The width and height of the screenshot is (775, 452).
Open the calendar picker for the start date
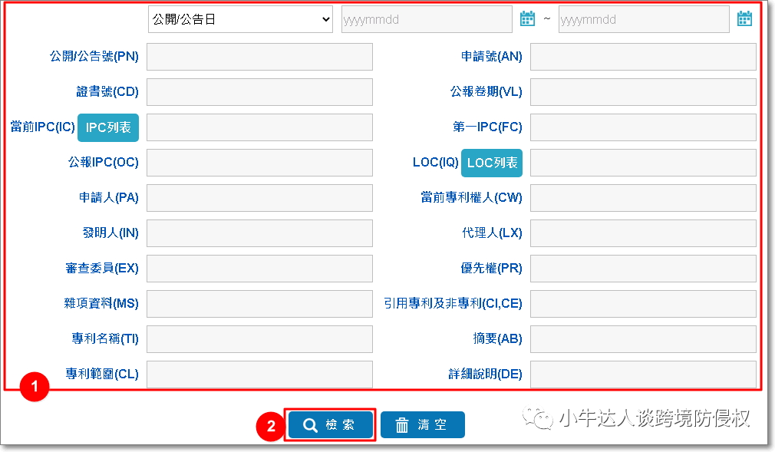[527, 18]
